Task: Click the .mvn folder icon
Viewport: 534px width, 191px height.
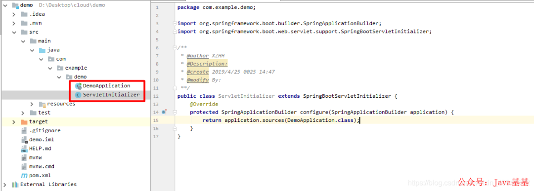Action: coord(24,23)
